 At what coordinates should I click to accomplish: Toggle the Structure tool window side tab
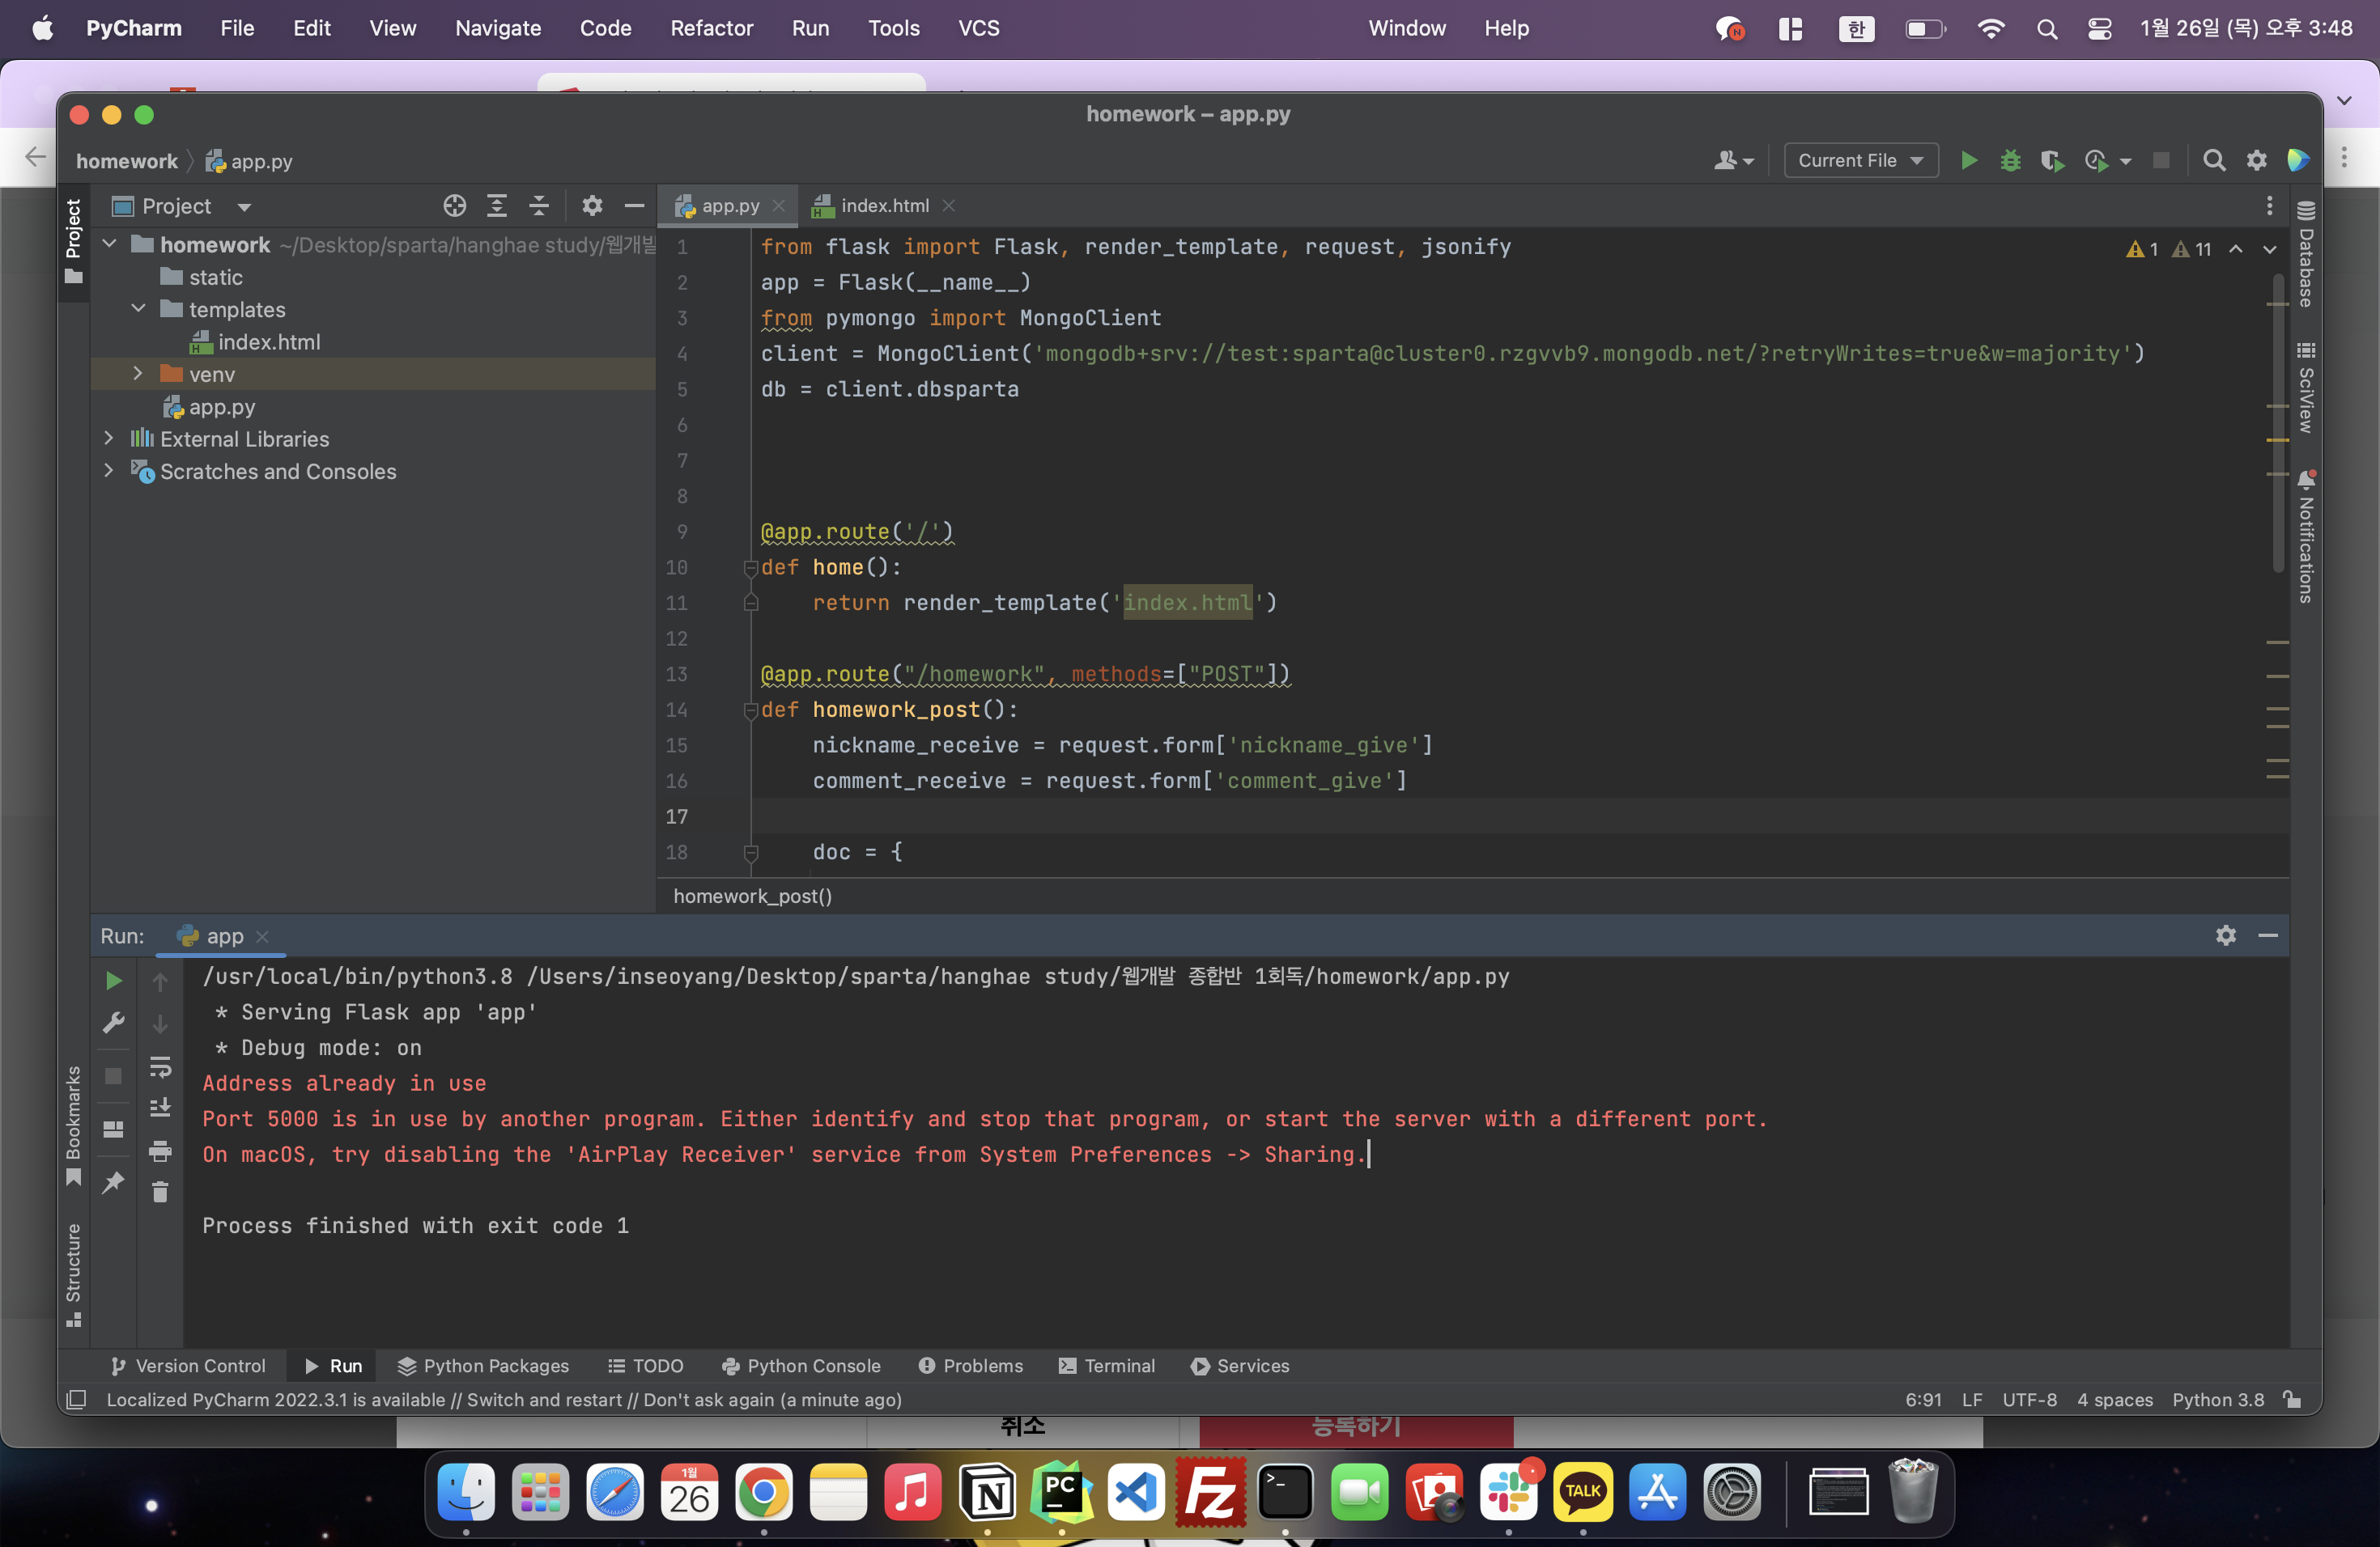(x=73, y=1274)
